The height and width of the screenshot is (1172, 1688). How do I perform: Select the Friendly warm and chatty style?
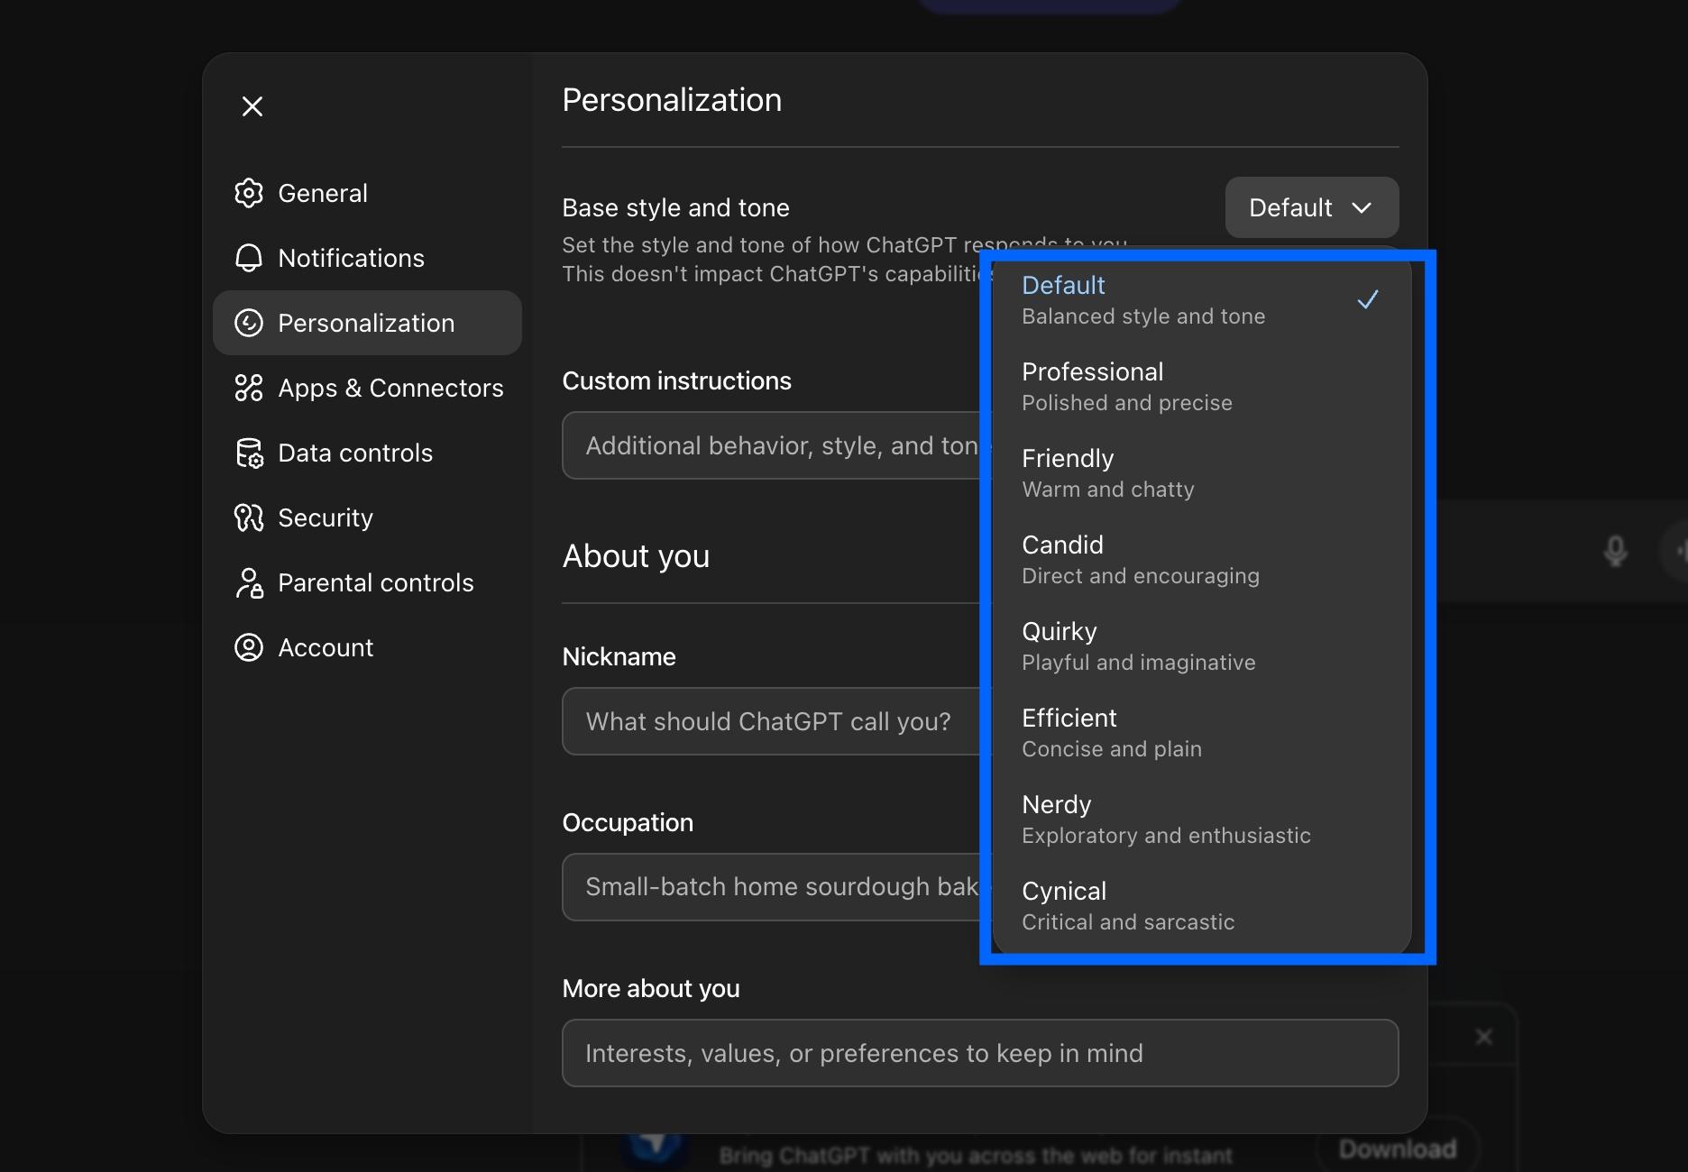tap(1172, 472)
